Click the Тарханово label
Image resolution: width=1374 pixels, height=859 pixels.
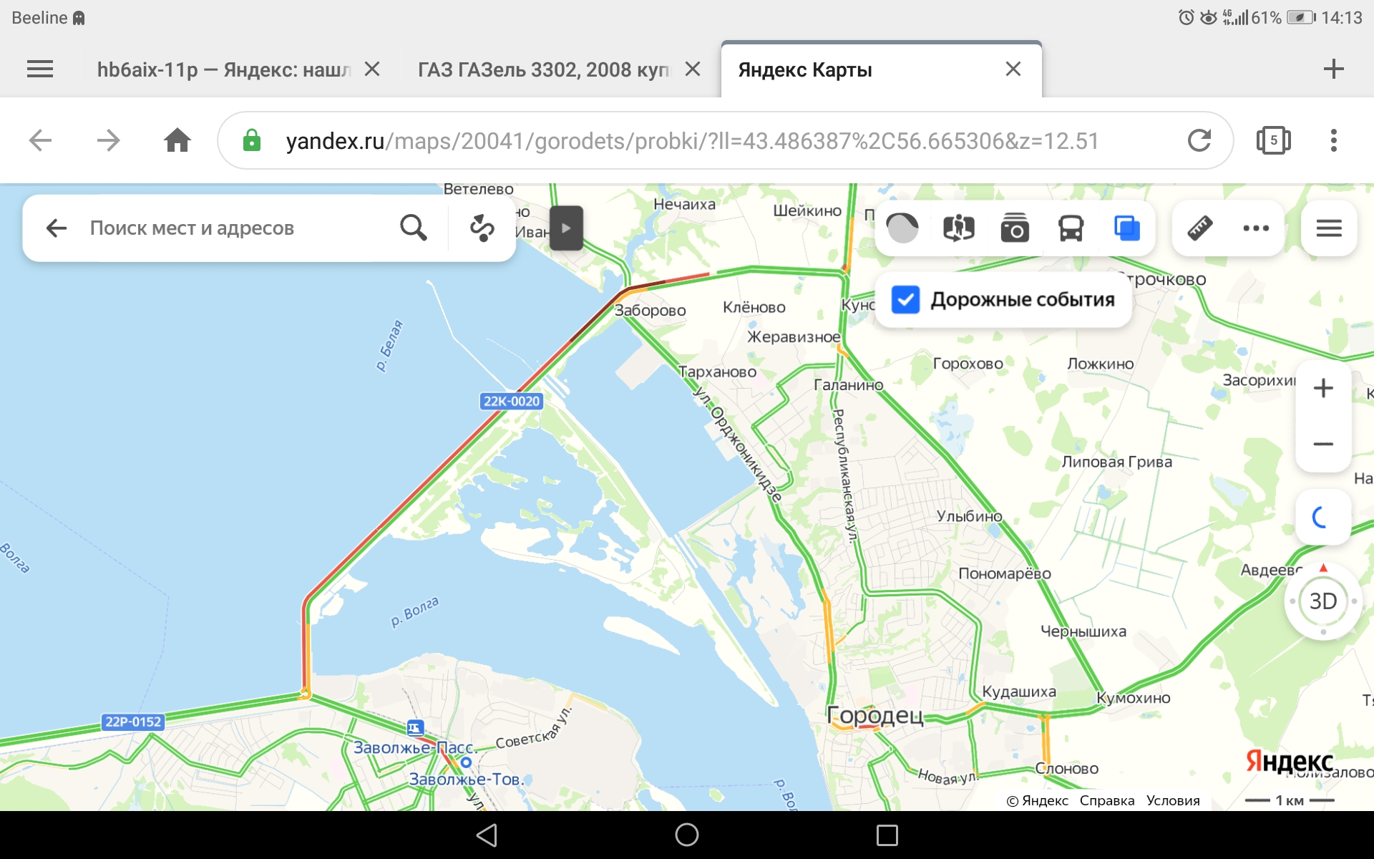click(718, 372)
